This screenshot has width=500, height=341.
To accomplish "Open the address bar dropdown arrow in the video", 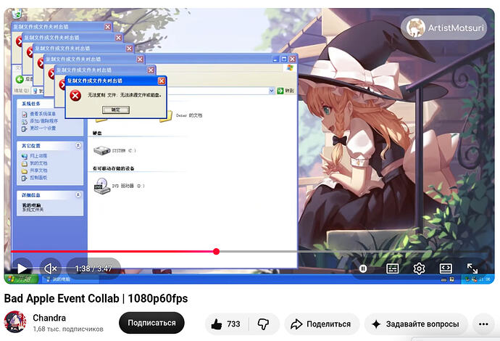I will point(271,91).
